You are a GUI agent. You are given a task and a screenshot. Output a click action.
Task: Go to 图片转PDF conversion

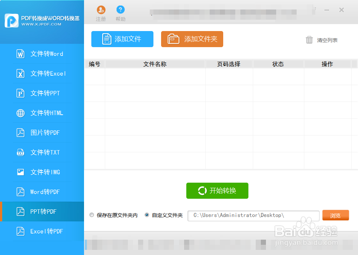(42, 133)
